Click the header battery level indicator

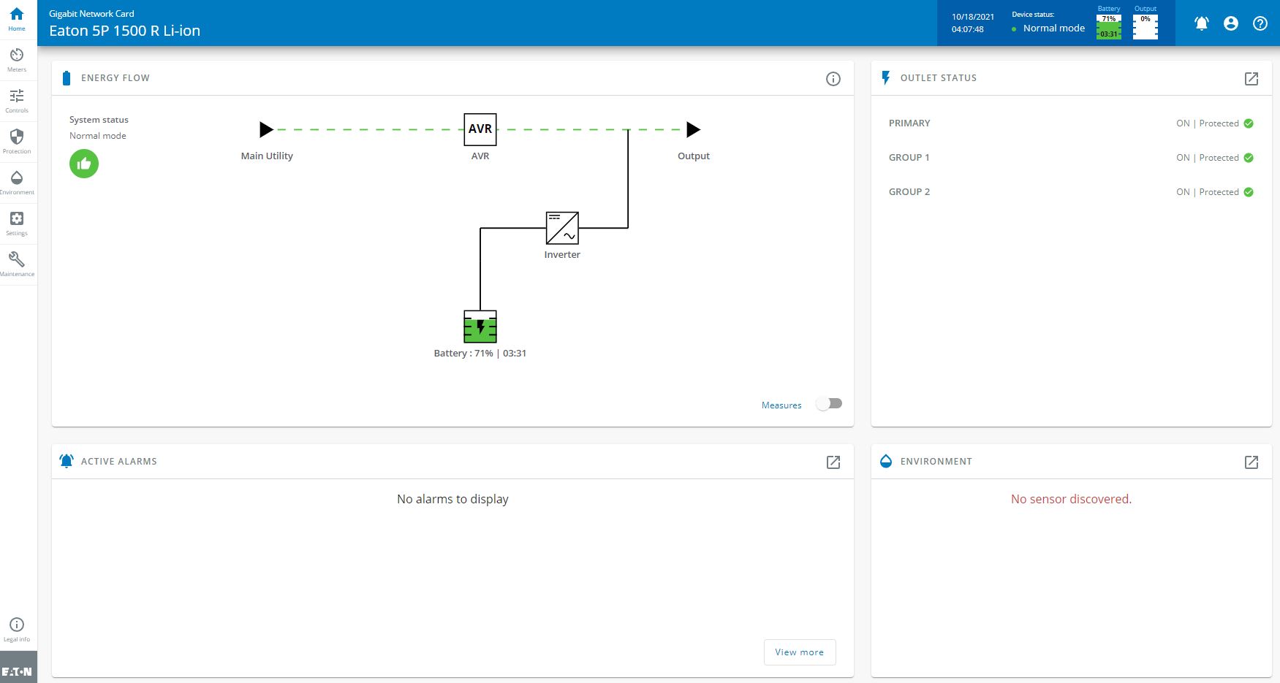tap(1109, 27)
